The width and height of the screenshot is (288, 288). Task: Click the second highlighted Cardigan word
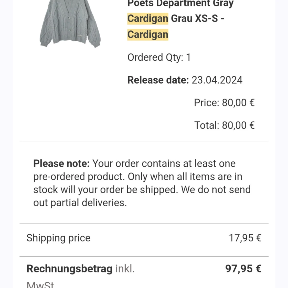[x=148, y=35]
